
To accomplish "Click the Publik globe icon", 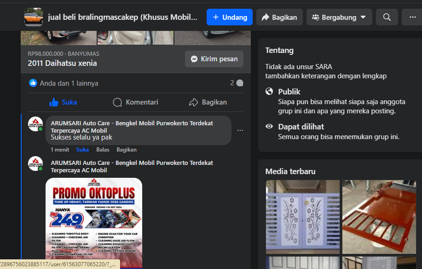I will point(269,92).
